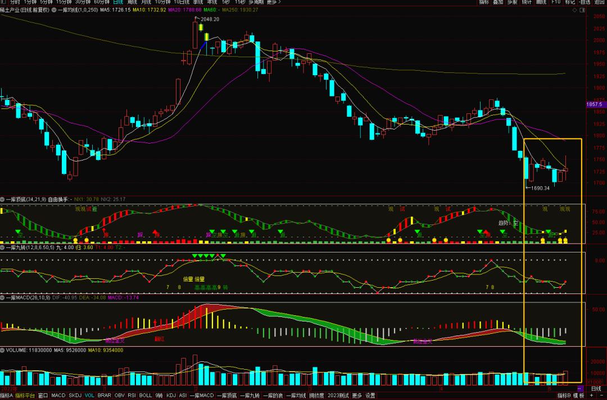This screenshot has height=400, width=607.
Task: Open the 日线 selector at bottom-right
Action: point(596,388)
